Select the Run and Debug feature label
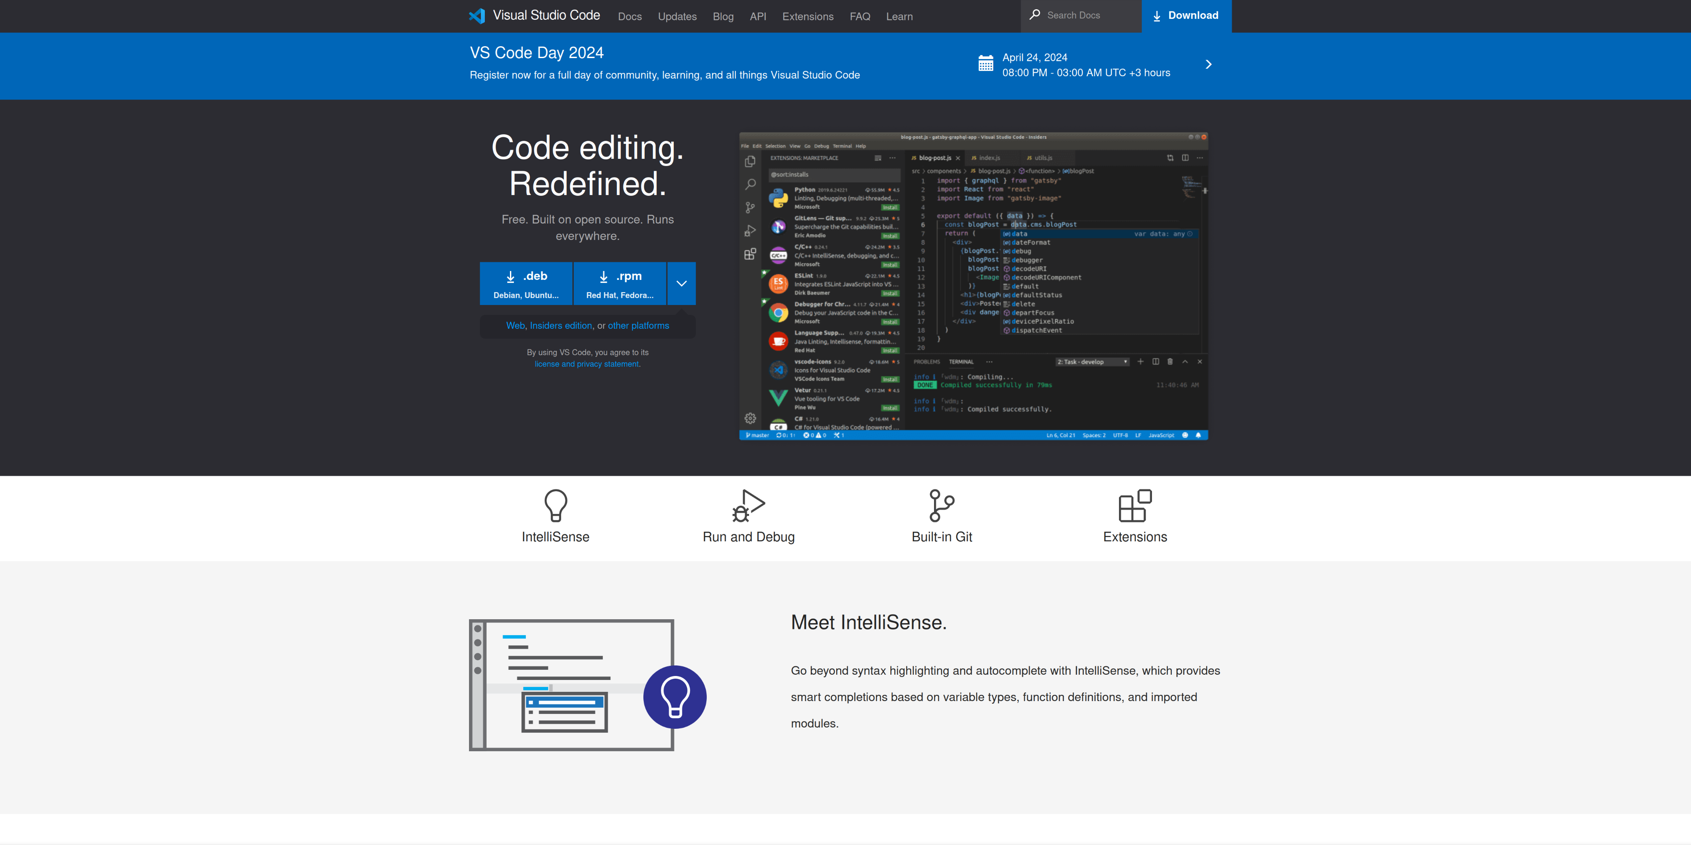The width and height of the screenshot is (1691, 845). coord(748,536)
